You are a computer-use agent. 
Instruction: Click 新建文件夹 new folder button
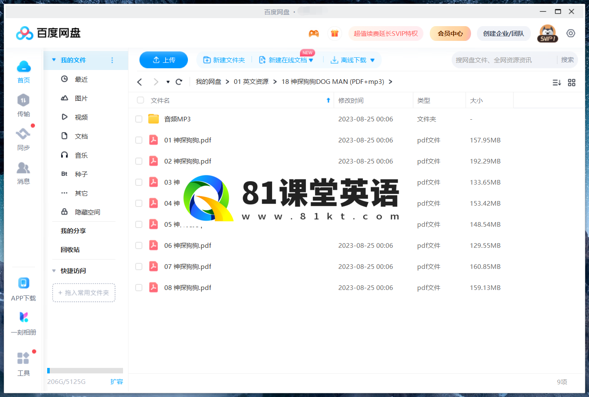point(224,60)
